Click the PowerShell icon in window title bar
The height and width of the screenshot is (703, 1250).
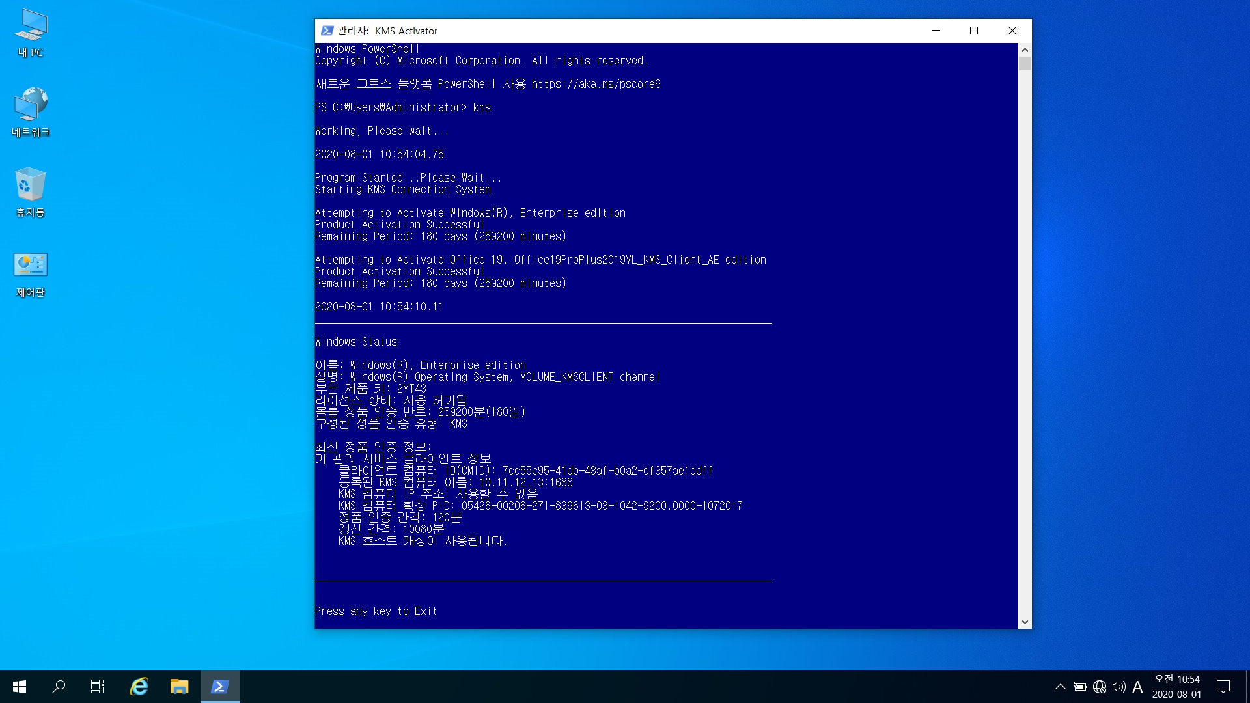pos(327,31)
